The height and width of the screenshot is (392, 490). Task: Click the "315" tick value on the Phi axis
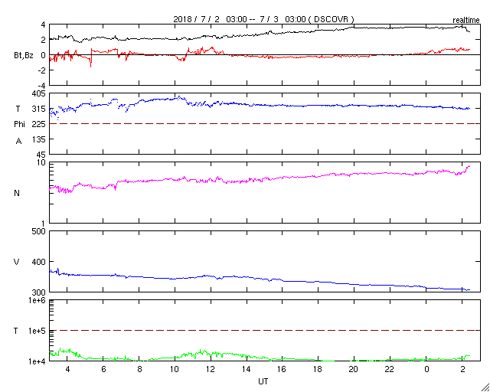coord(39,109)
